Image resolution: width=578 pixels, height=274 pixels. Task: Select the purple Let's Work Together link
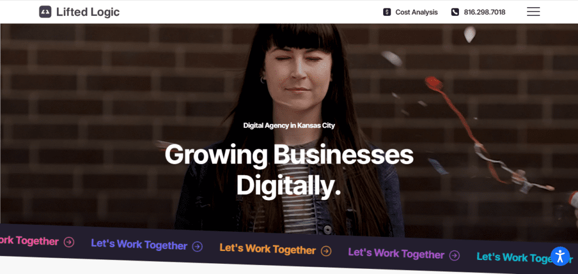(396, 254)
